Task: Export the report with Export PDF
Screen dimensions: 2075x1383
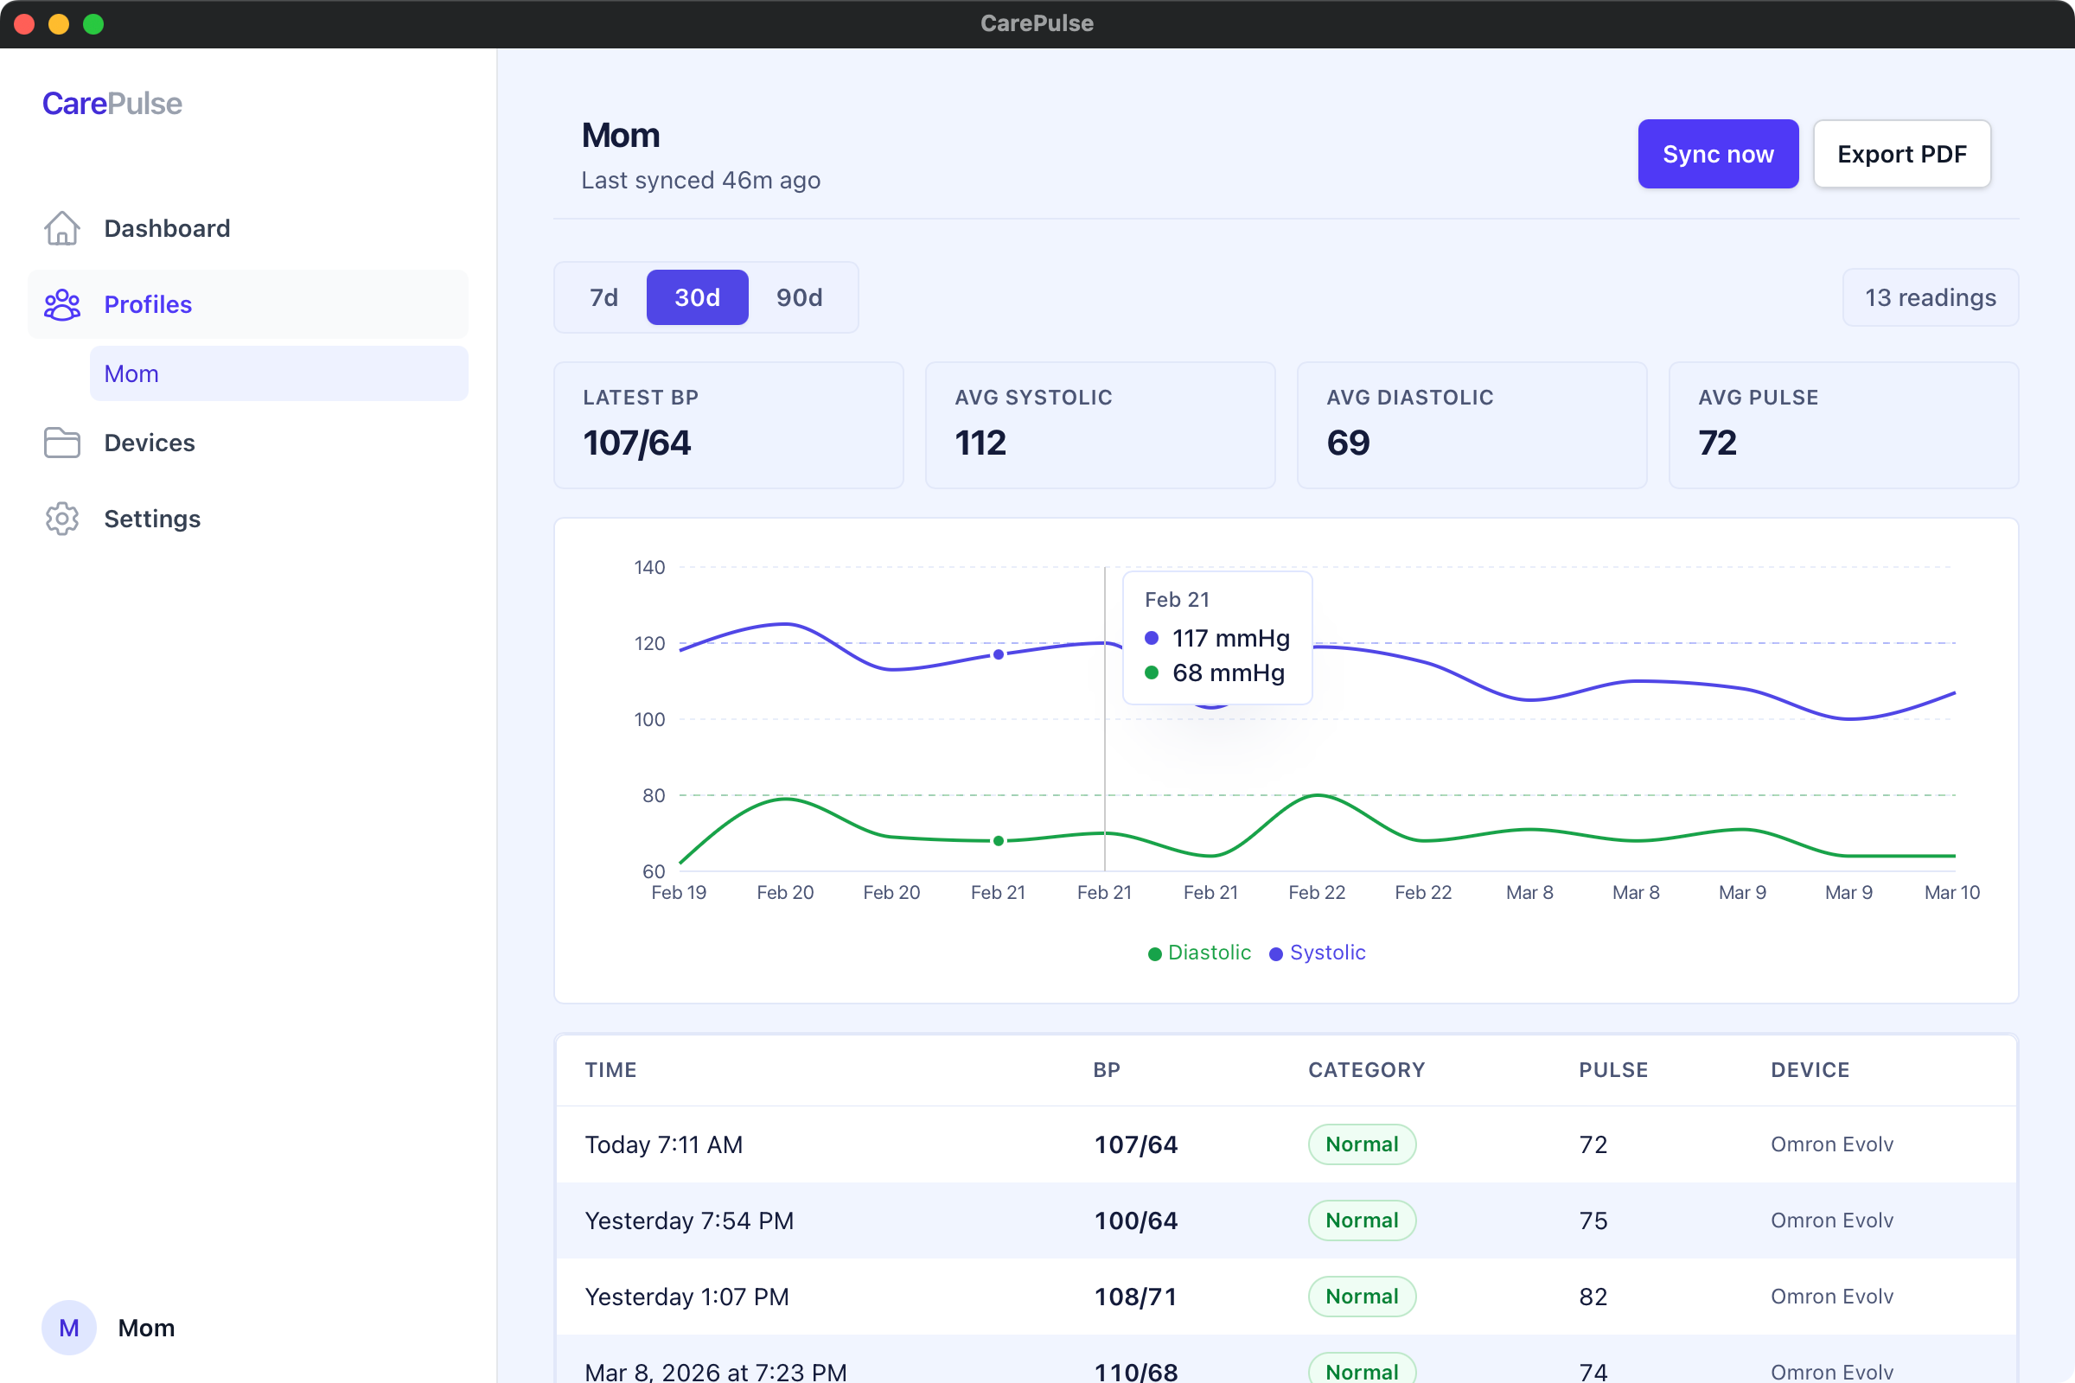Action: coord(1901,154)
